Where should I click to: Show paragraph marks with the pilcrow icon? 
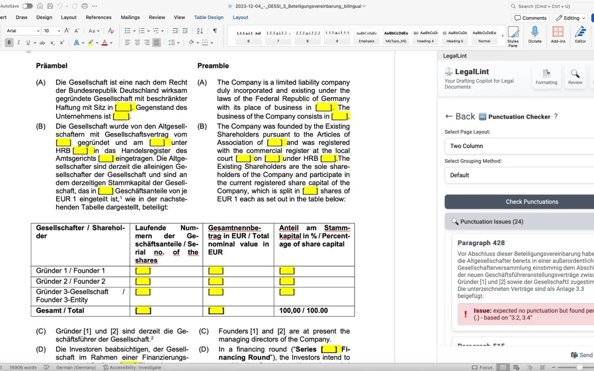pyautogui.click(x=215, y=31)
